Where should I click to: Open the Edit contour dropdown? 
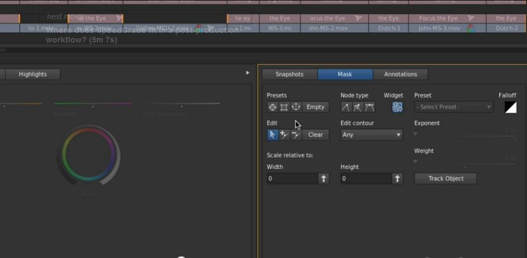[x=371, y=135]
